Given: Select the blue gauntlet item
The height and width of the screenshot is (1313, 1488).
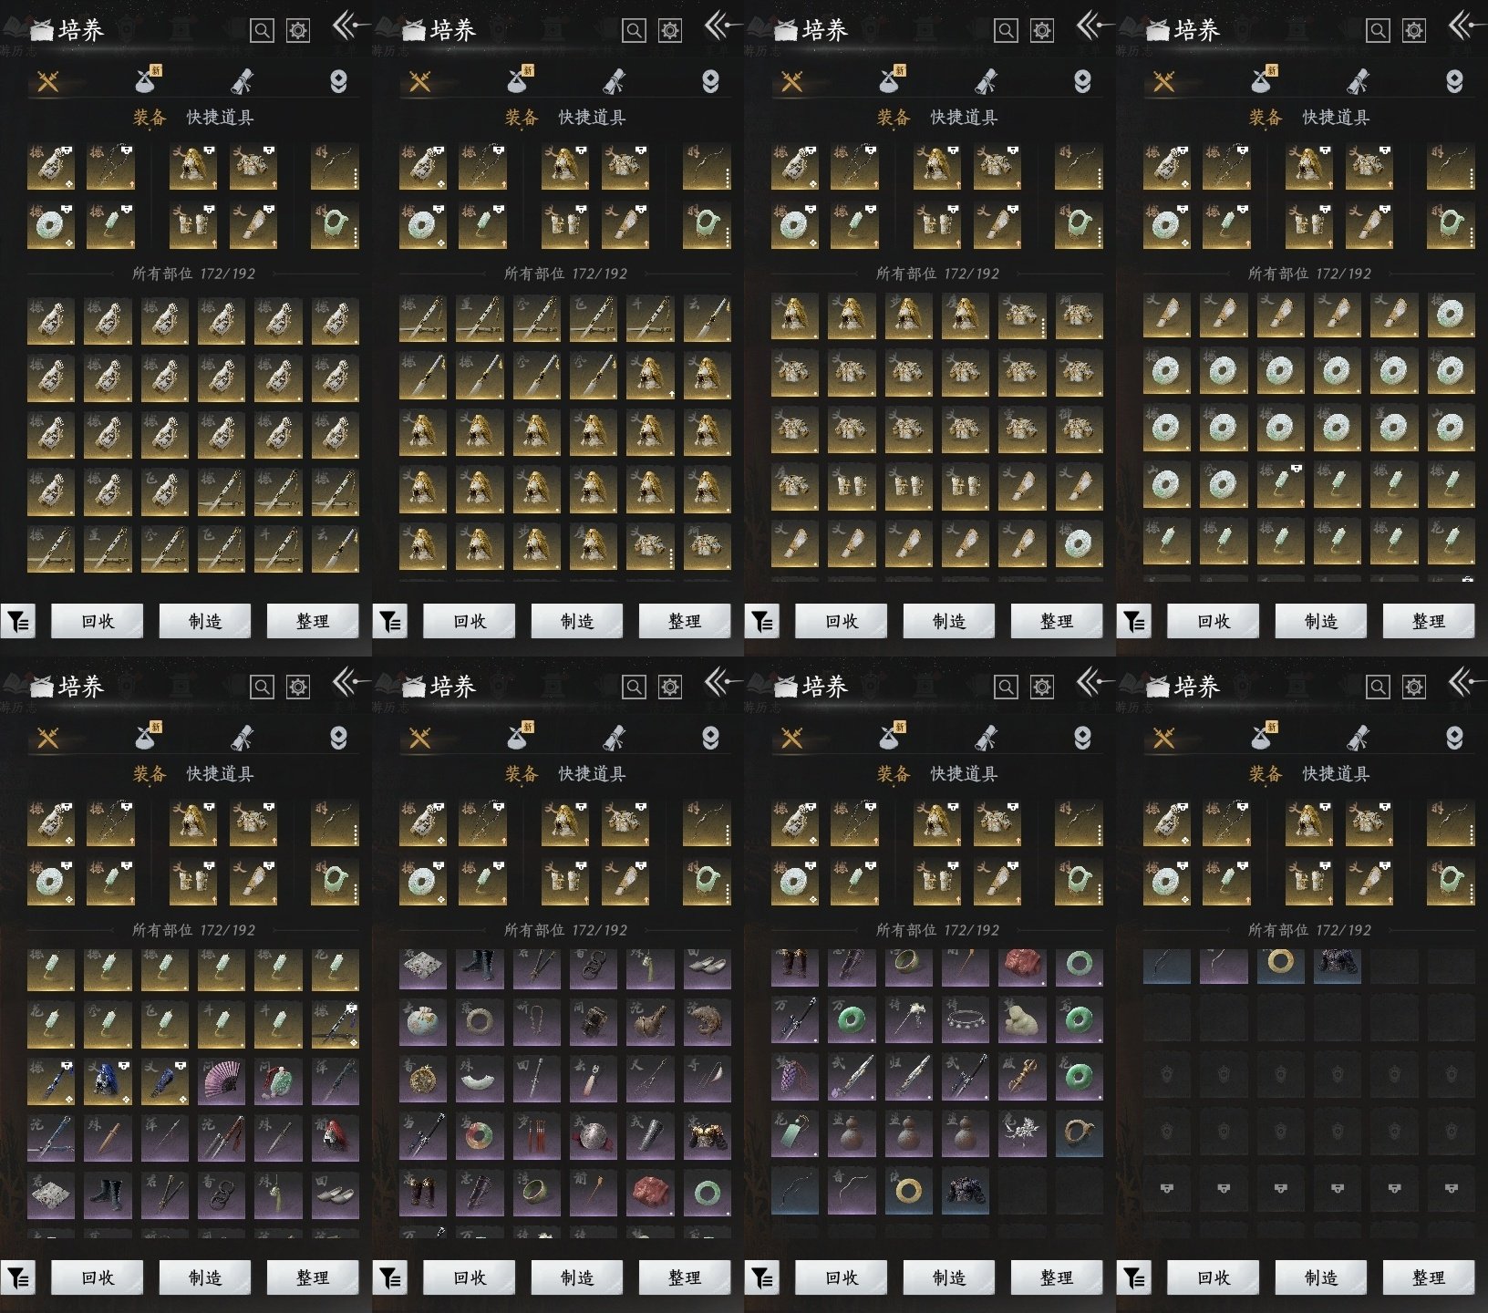Looking at the screenshot, I should tap(165, 1080).
